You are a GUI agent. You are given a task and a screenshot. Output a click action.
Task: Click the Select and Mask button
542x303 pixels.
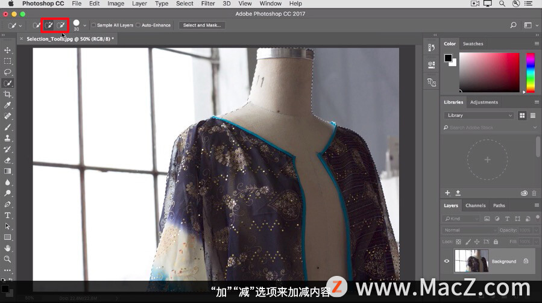coord(202,25)
